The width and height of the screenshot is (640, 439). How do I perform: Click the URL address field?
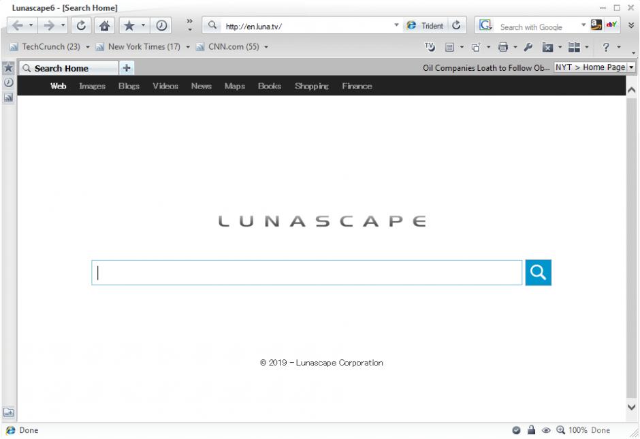[x=307, y=26]
